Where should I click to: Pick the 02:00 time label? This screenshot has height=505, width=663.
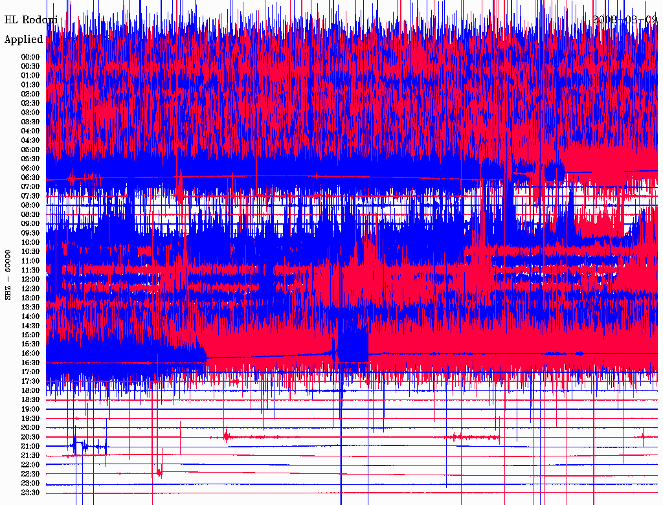click(x=30, y=94)
